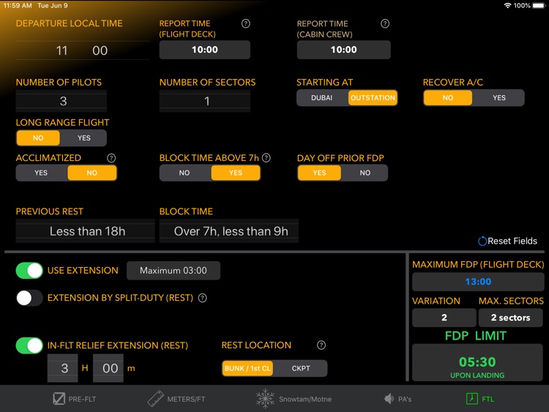
Task: Select NO for Block Time Above 7h
Action: [184, 173]
